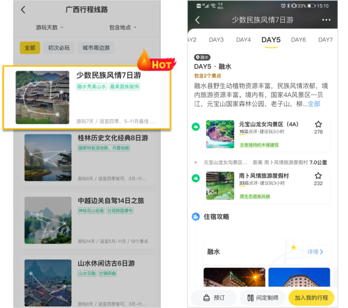Open 详情 link for 融水 lodging
The image size is (348, 308).
tap(315, 252)
